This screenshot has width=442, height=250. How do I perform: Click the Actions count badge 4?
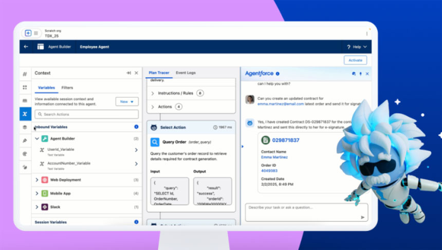pyautogui.click(x=178, y=106)
